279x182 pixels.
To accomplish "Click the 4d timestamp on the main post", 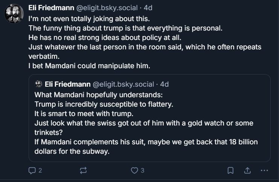I will point(148,8).
